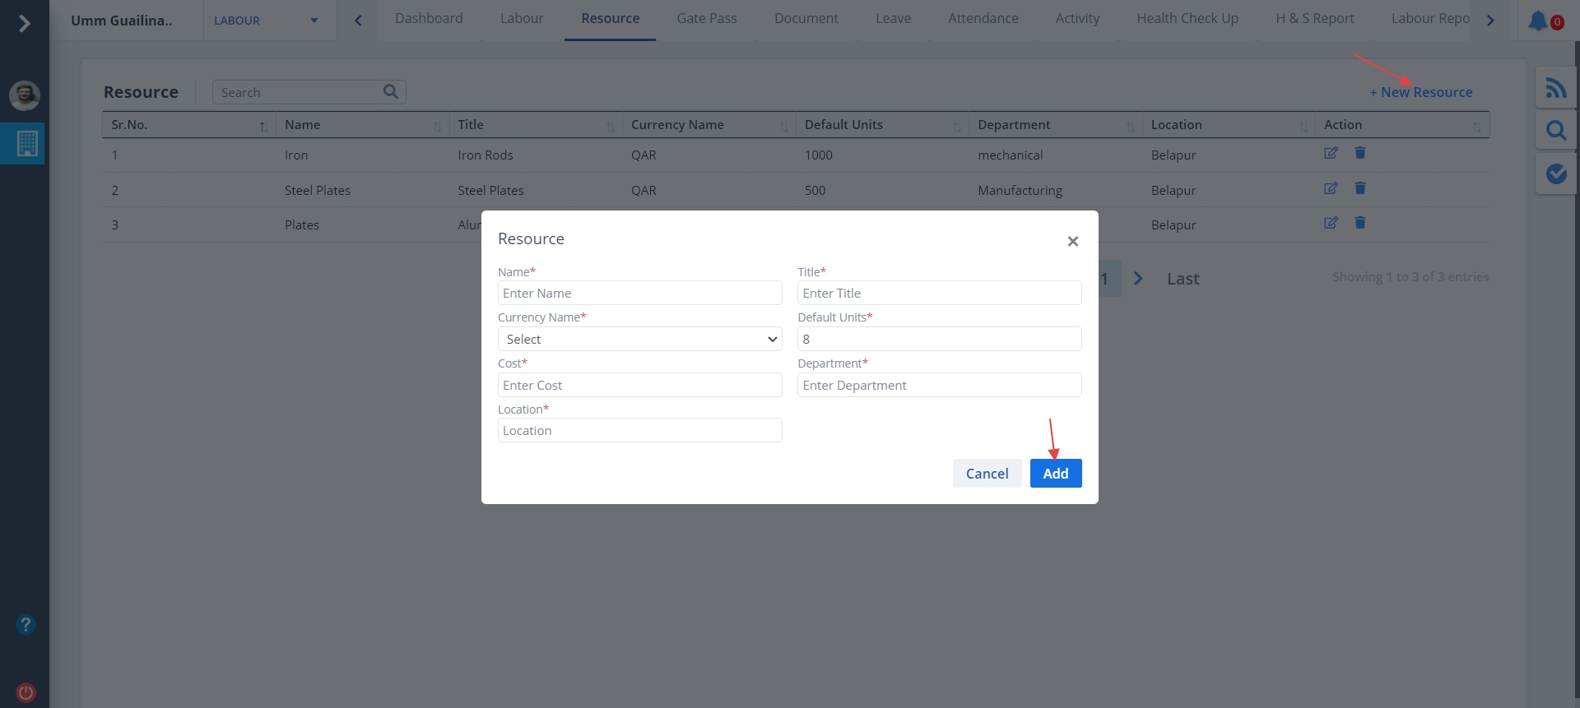This screenshot has width=1580, height=708.
Task: Open the Currency Name select dropdown
Action: click(639, 339)
